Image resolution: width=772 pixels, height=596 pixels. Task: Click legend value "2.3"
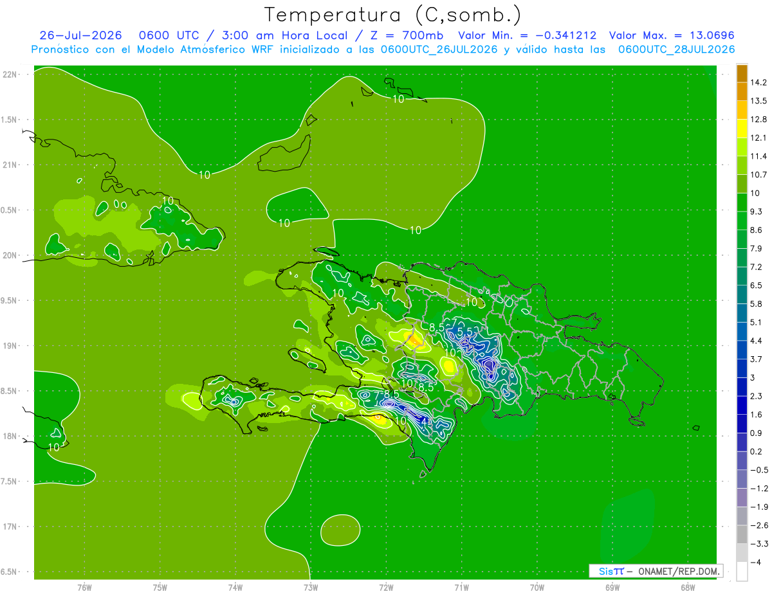pyautogui.click(x=756, y=396)
